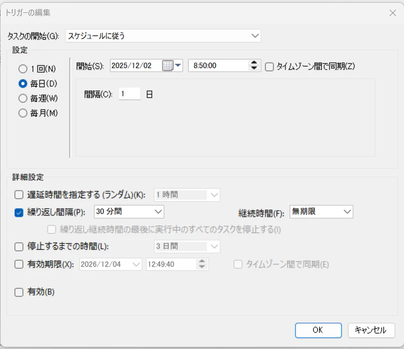Open the 3 日間 stop-after dropdown
The height and width of the screenshot is (349, 404).
pyautogui.click(x=187, y=246)
